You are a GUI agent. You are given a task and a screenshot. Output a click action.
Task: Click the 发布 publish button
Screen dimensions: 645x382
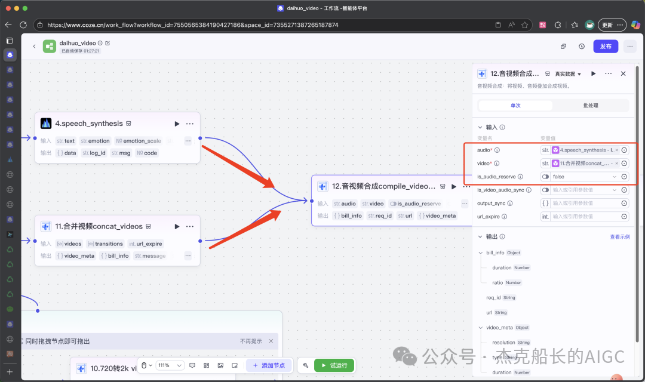click(606, 47)
